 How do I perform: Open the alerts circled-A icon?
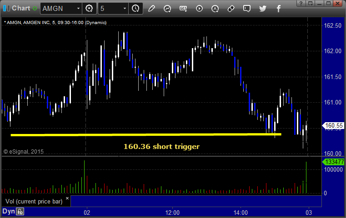click(215, 9)
